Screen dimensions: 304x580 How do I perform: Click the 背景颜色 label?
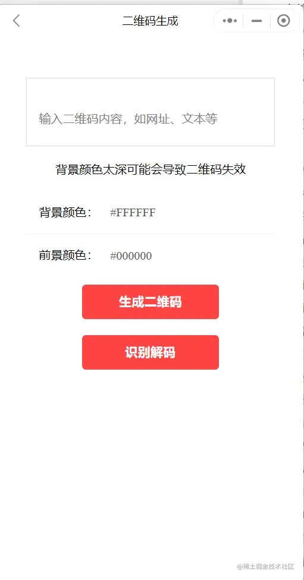pyautogui.click(x=65, y=213)
